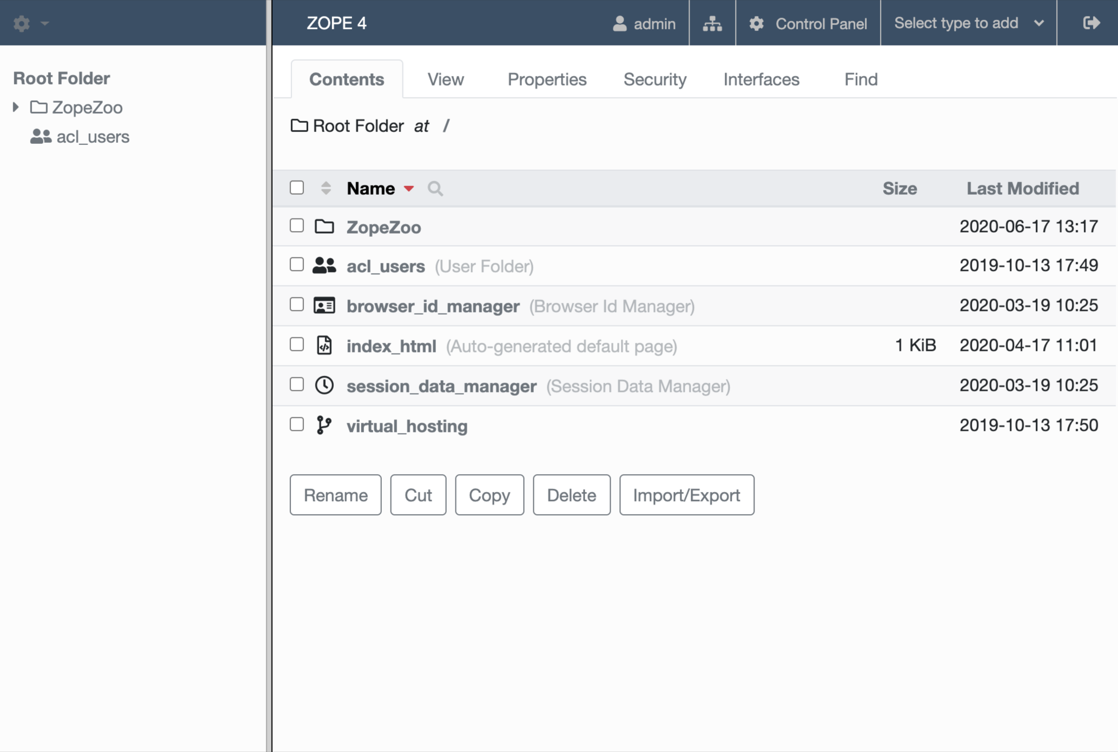Click the admin user link
Image resolution: width=1118 pixels, height=752 pixels.
point(644,23)
